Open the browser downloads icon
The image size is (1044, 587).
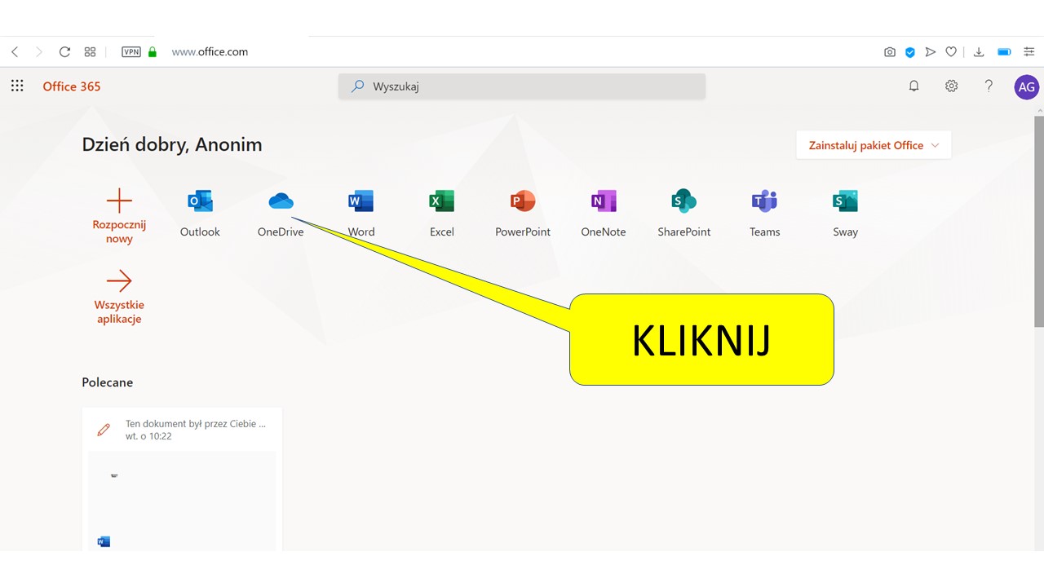(979, 52)
